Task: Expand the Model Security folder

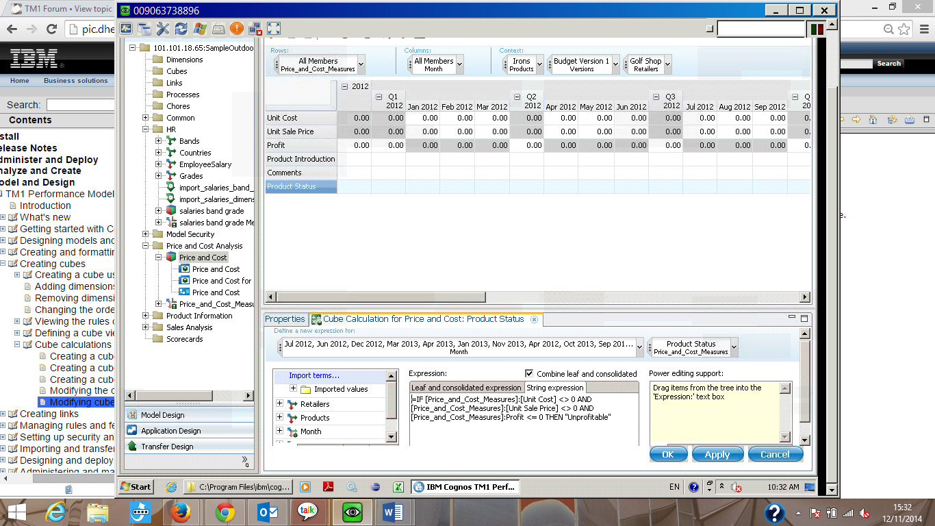Action: 146,234
